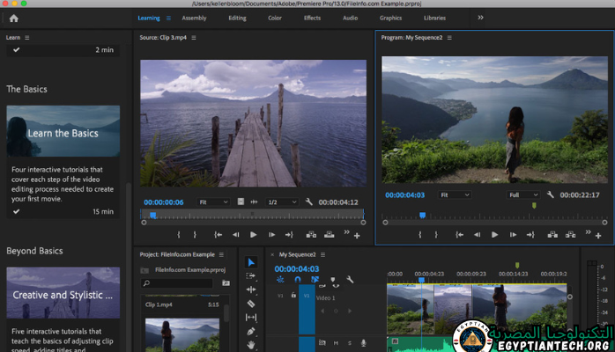The height and width of the screenshot is (352, 615).
Task: Toggle snap magnet in timeline
Action: tap(298, 280)
